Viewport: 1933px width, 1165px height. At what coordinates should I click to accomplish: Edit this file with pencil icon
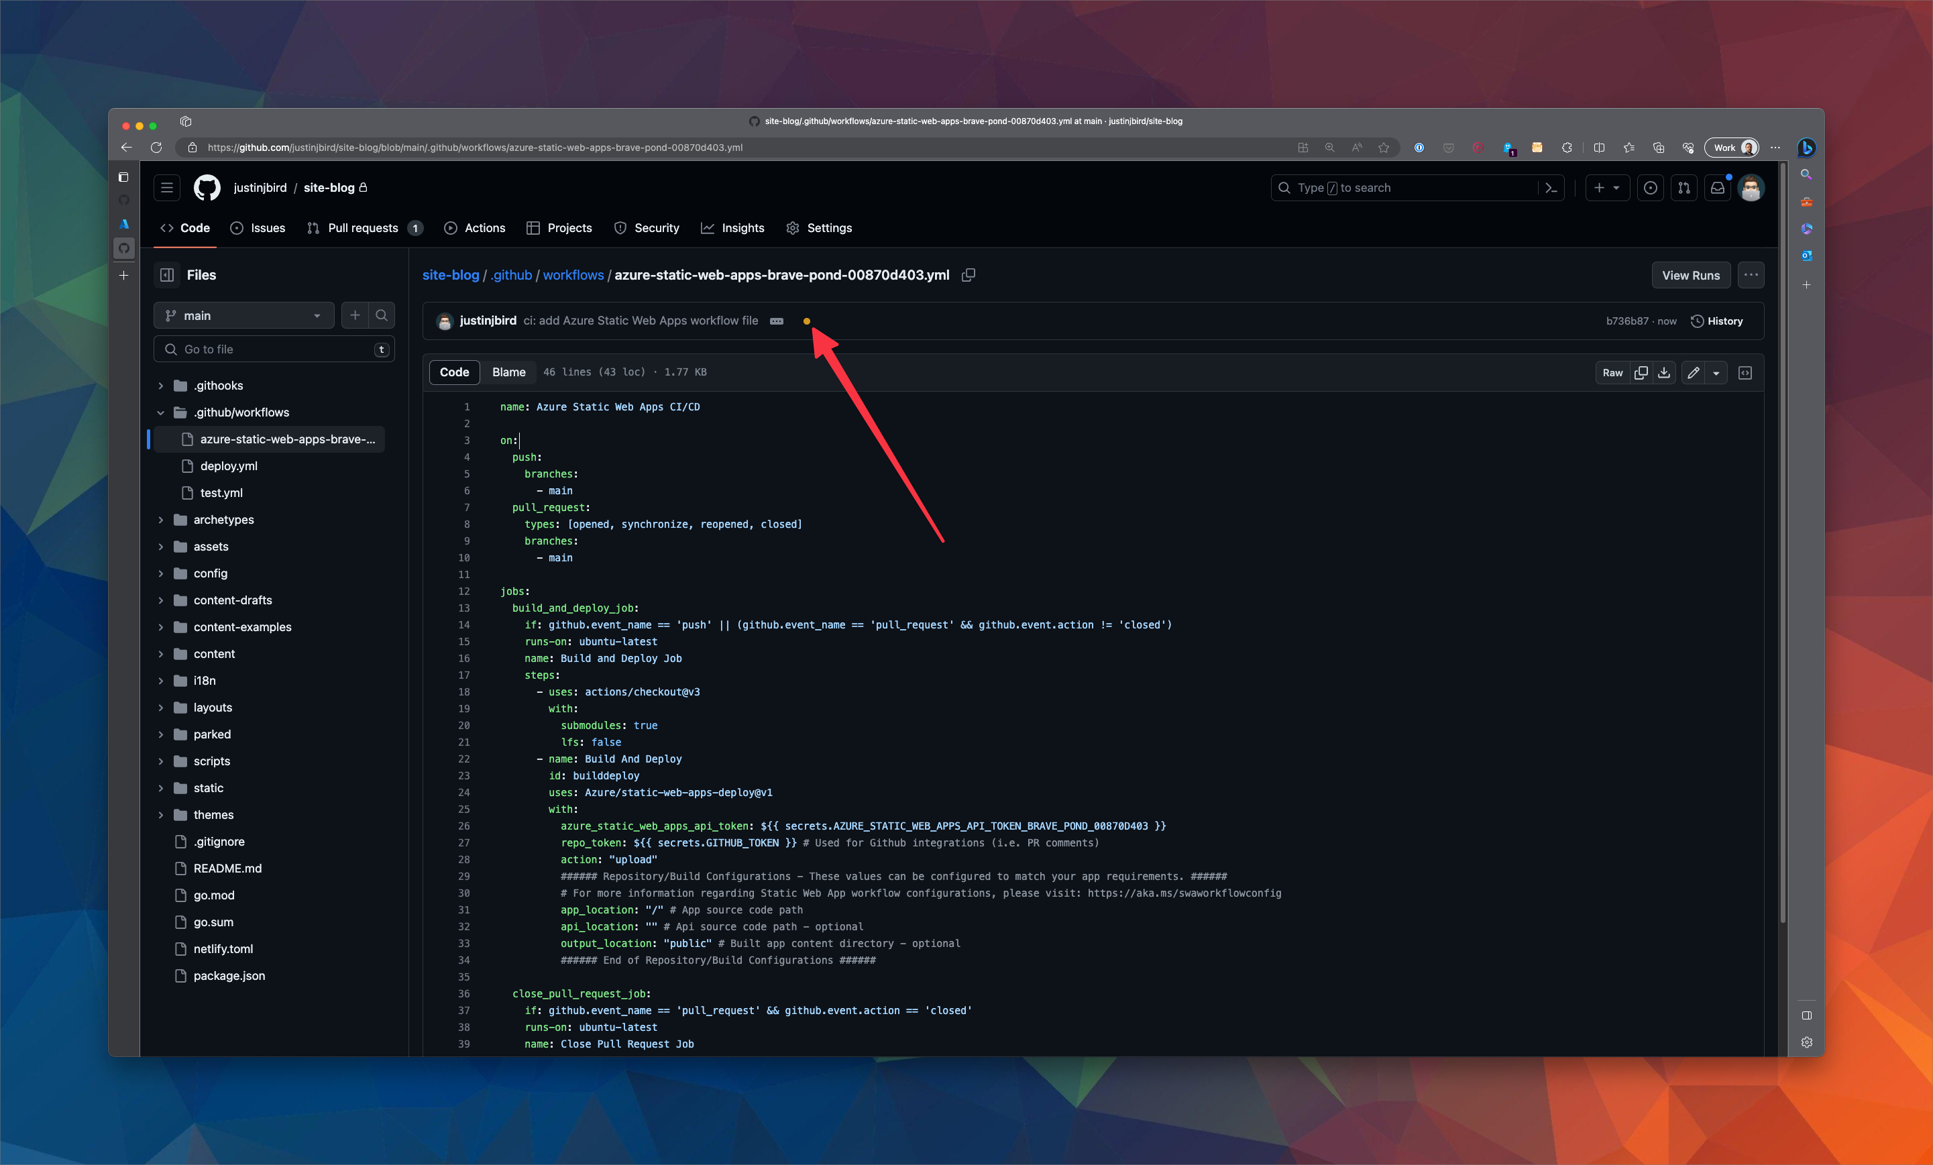pos(1693,373)
